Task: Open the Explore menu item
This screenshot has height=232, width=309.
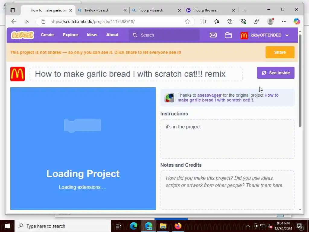Action: 70,35
